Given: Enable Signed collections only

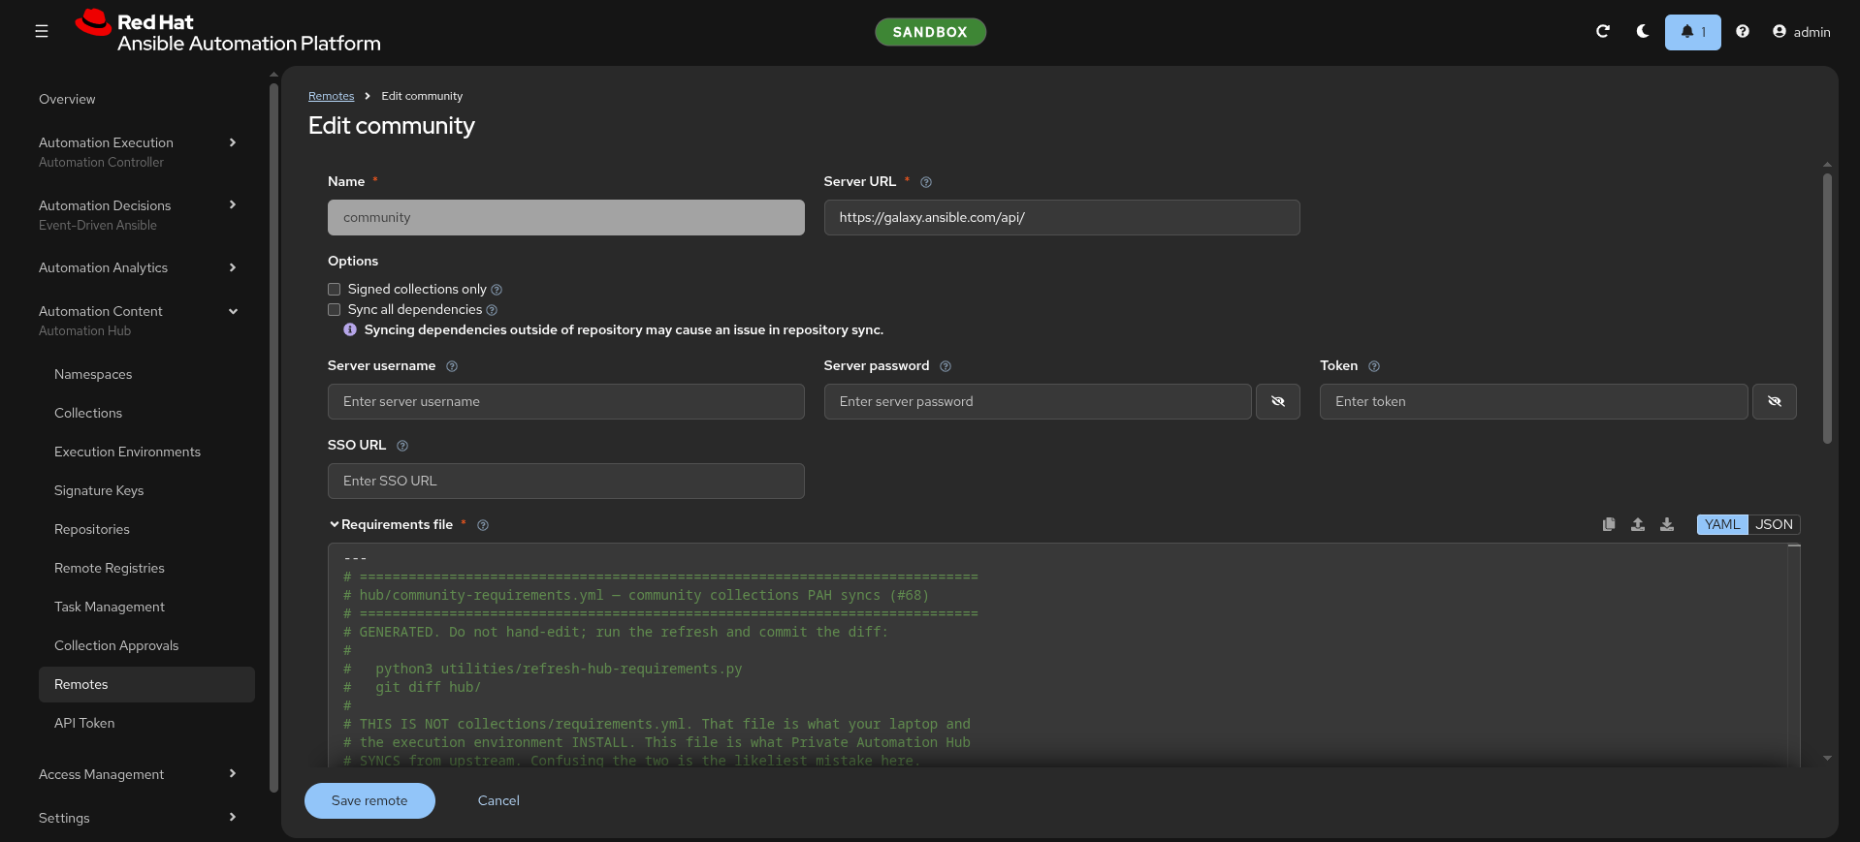Looking at the screenshot, I should pyautogui.click(x=334, y=289).
